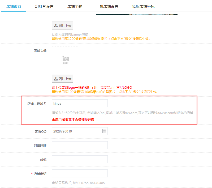Increase 客服QQ value with up arrow
The height and width of the screenshot is (188, 212).
click(x=104, y=130)
